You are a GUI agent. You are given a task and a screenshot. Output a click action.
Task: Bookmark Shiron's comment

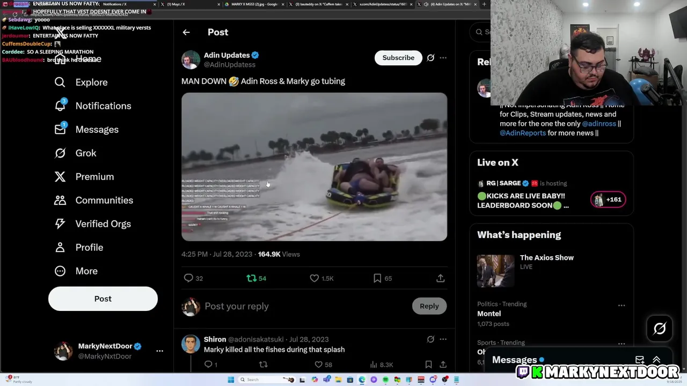428,365
